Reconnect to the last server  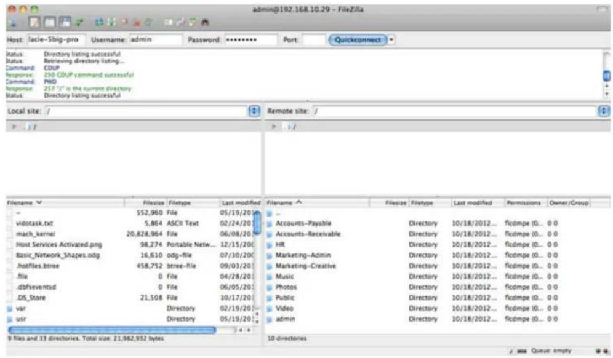(x=148, y=23)
